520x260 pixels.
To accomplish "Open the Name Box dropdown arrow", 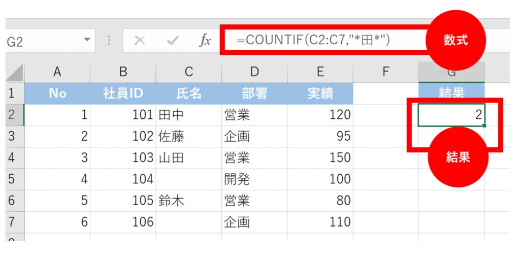I will coord(87,40).
